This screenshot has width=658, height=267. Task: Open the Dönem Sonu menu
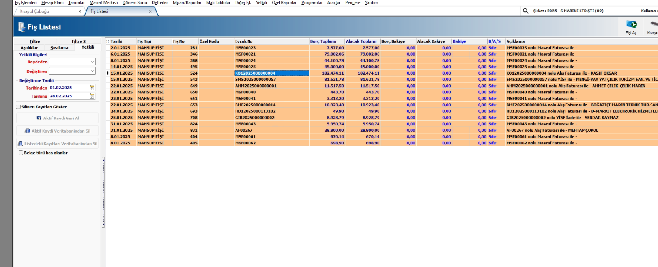pyautogui.click(x=135, y=2)
